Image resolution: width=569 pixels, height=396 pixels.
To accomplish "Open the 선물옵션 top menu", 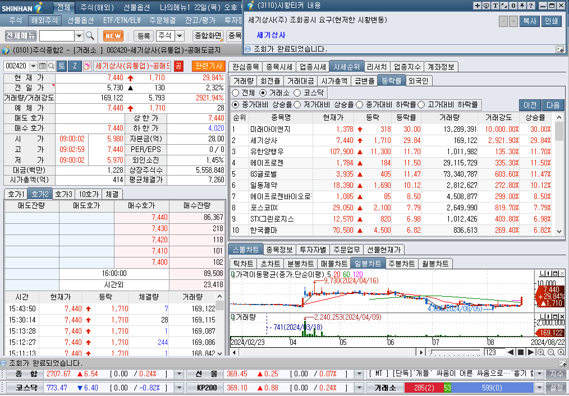I will pyautogui.click(x=137, y=7).
